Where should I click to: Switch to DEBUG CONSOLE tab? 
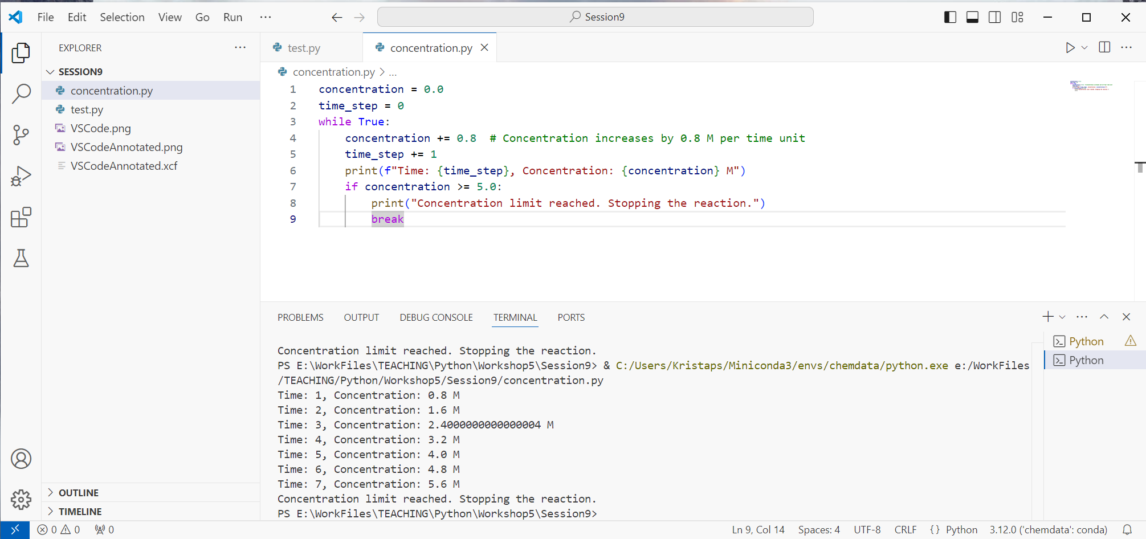click(x=437, y=317)
